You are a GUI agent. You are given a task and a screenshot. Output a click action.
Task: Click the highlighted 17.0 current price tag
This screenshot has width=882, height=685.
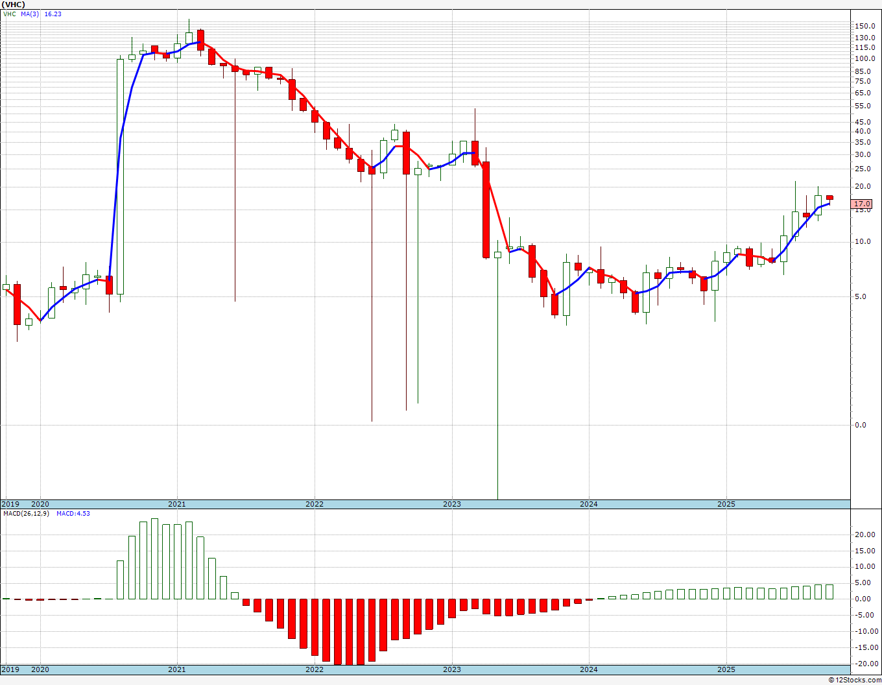click(x=863, y=204)
